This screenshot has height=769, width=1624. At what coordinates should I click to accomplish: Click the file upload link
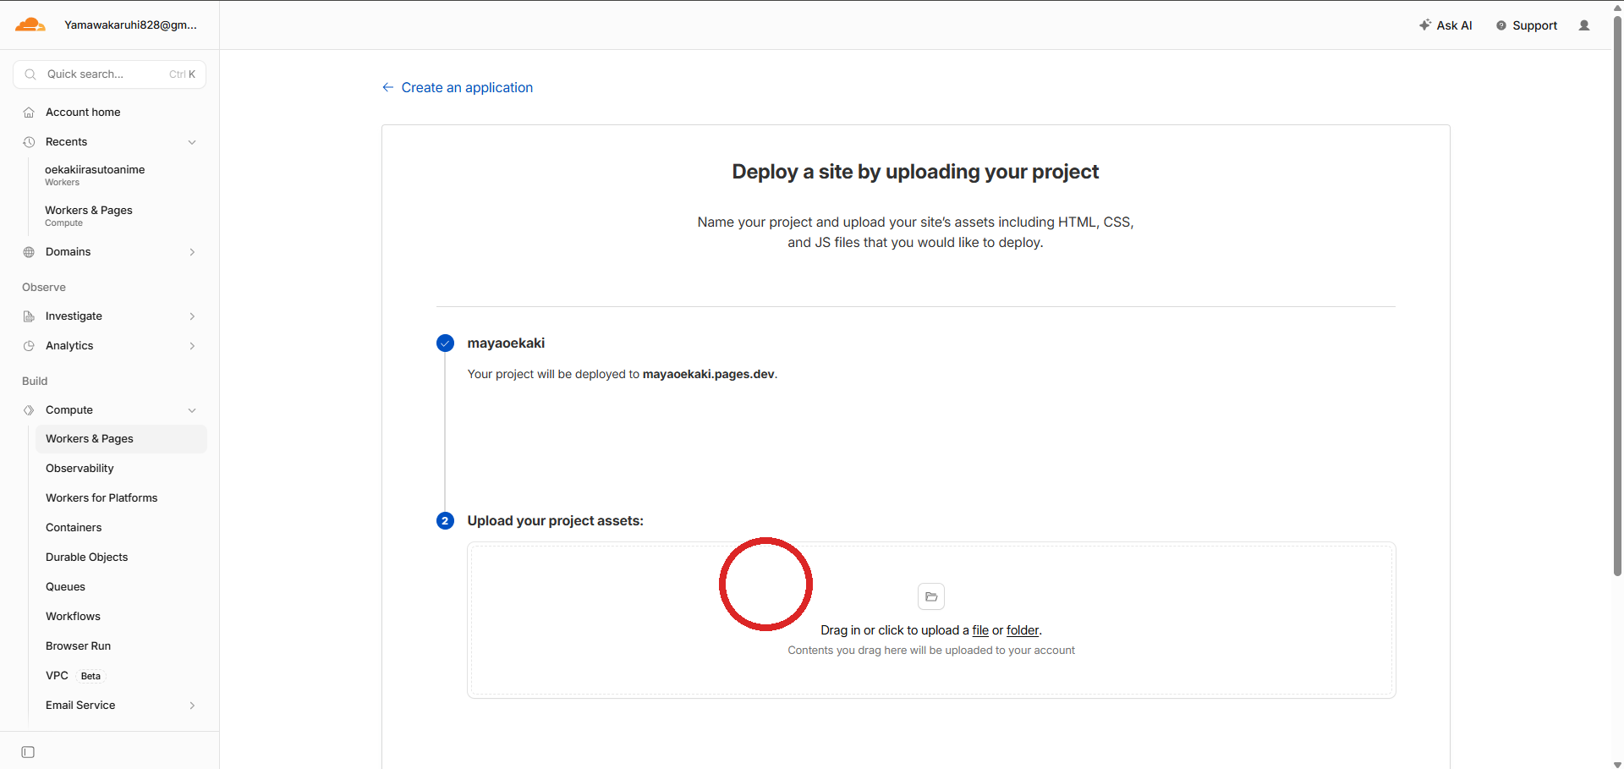click(980, 630)
